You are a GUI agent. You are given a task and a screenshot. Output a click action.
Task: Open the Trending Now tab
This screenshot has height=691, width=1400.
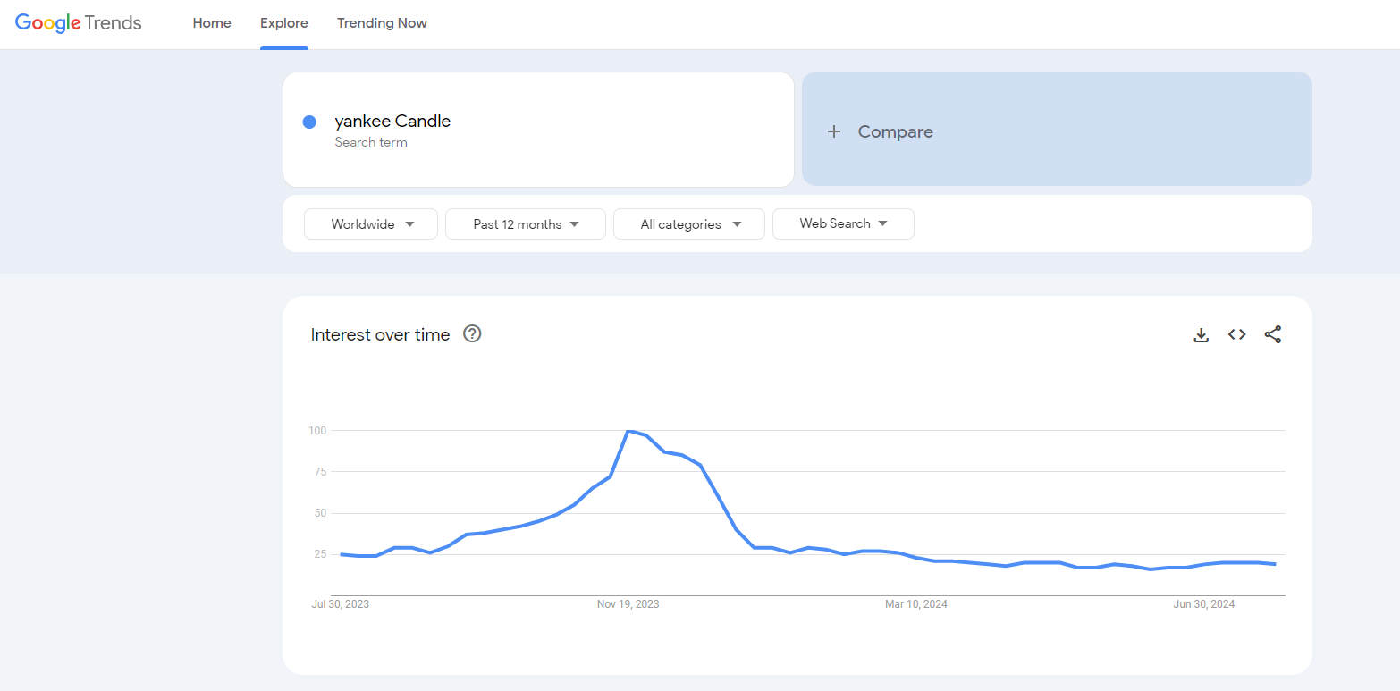[x=382, y=23]
